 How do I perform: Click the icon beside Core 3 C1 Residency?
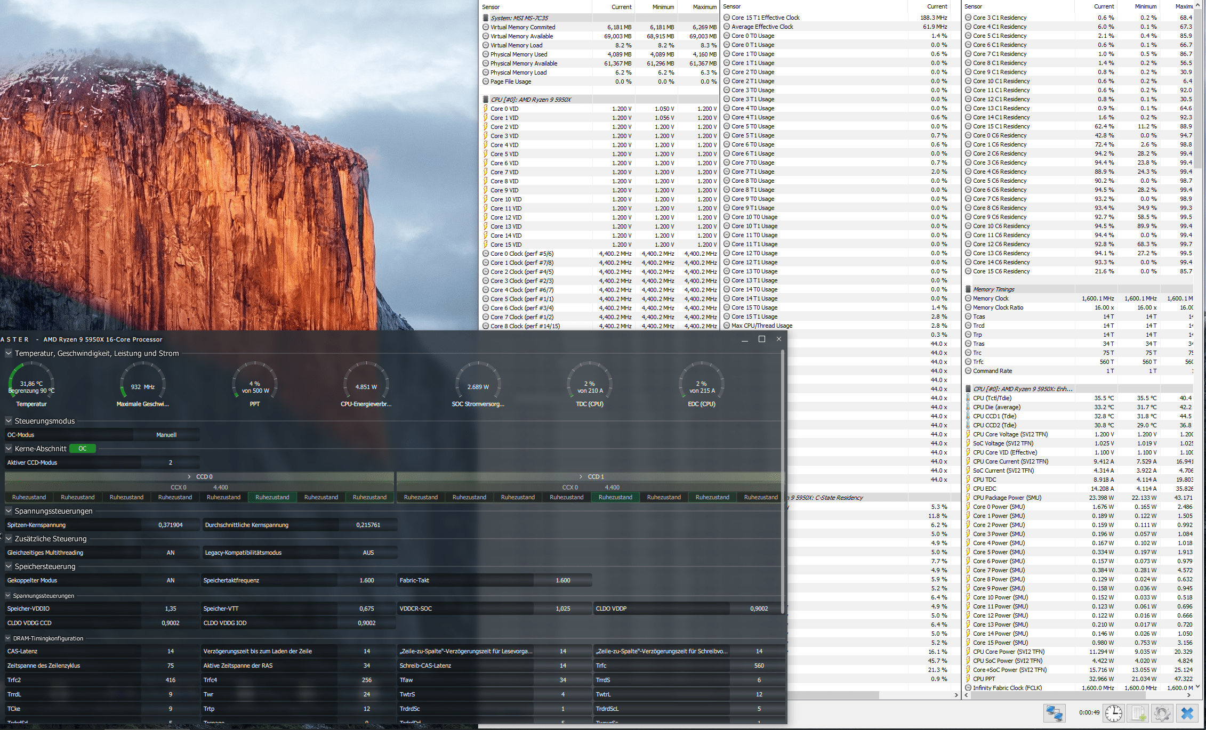[x=968, y=18]
